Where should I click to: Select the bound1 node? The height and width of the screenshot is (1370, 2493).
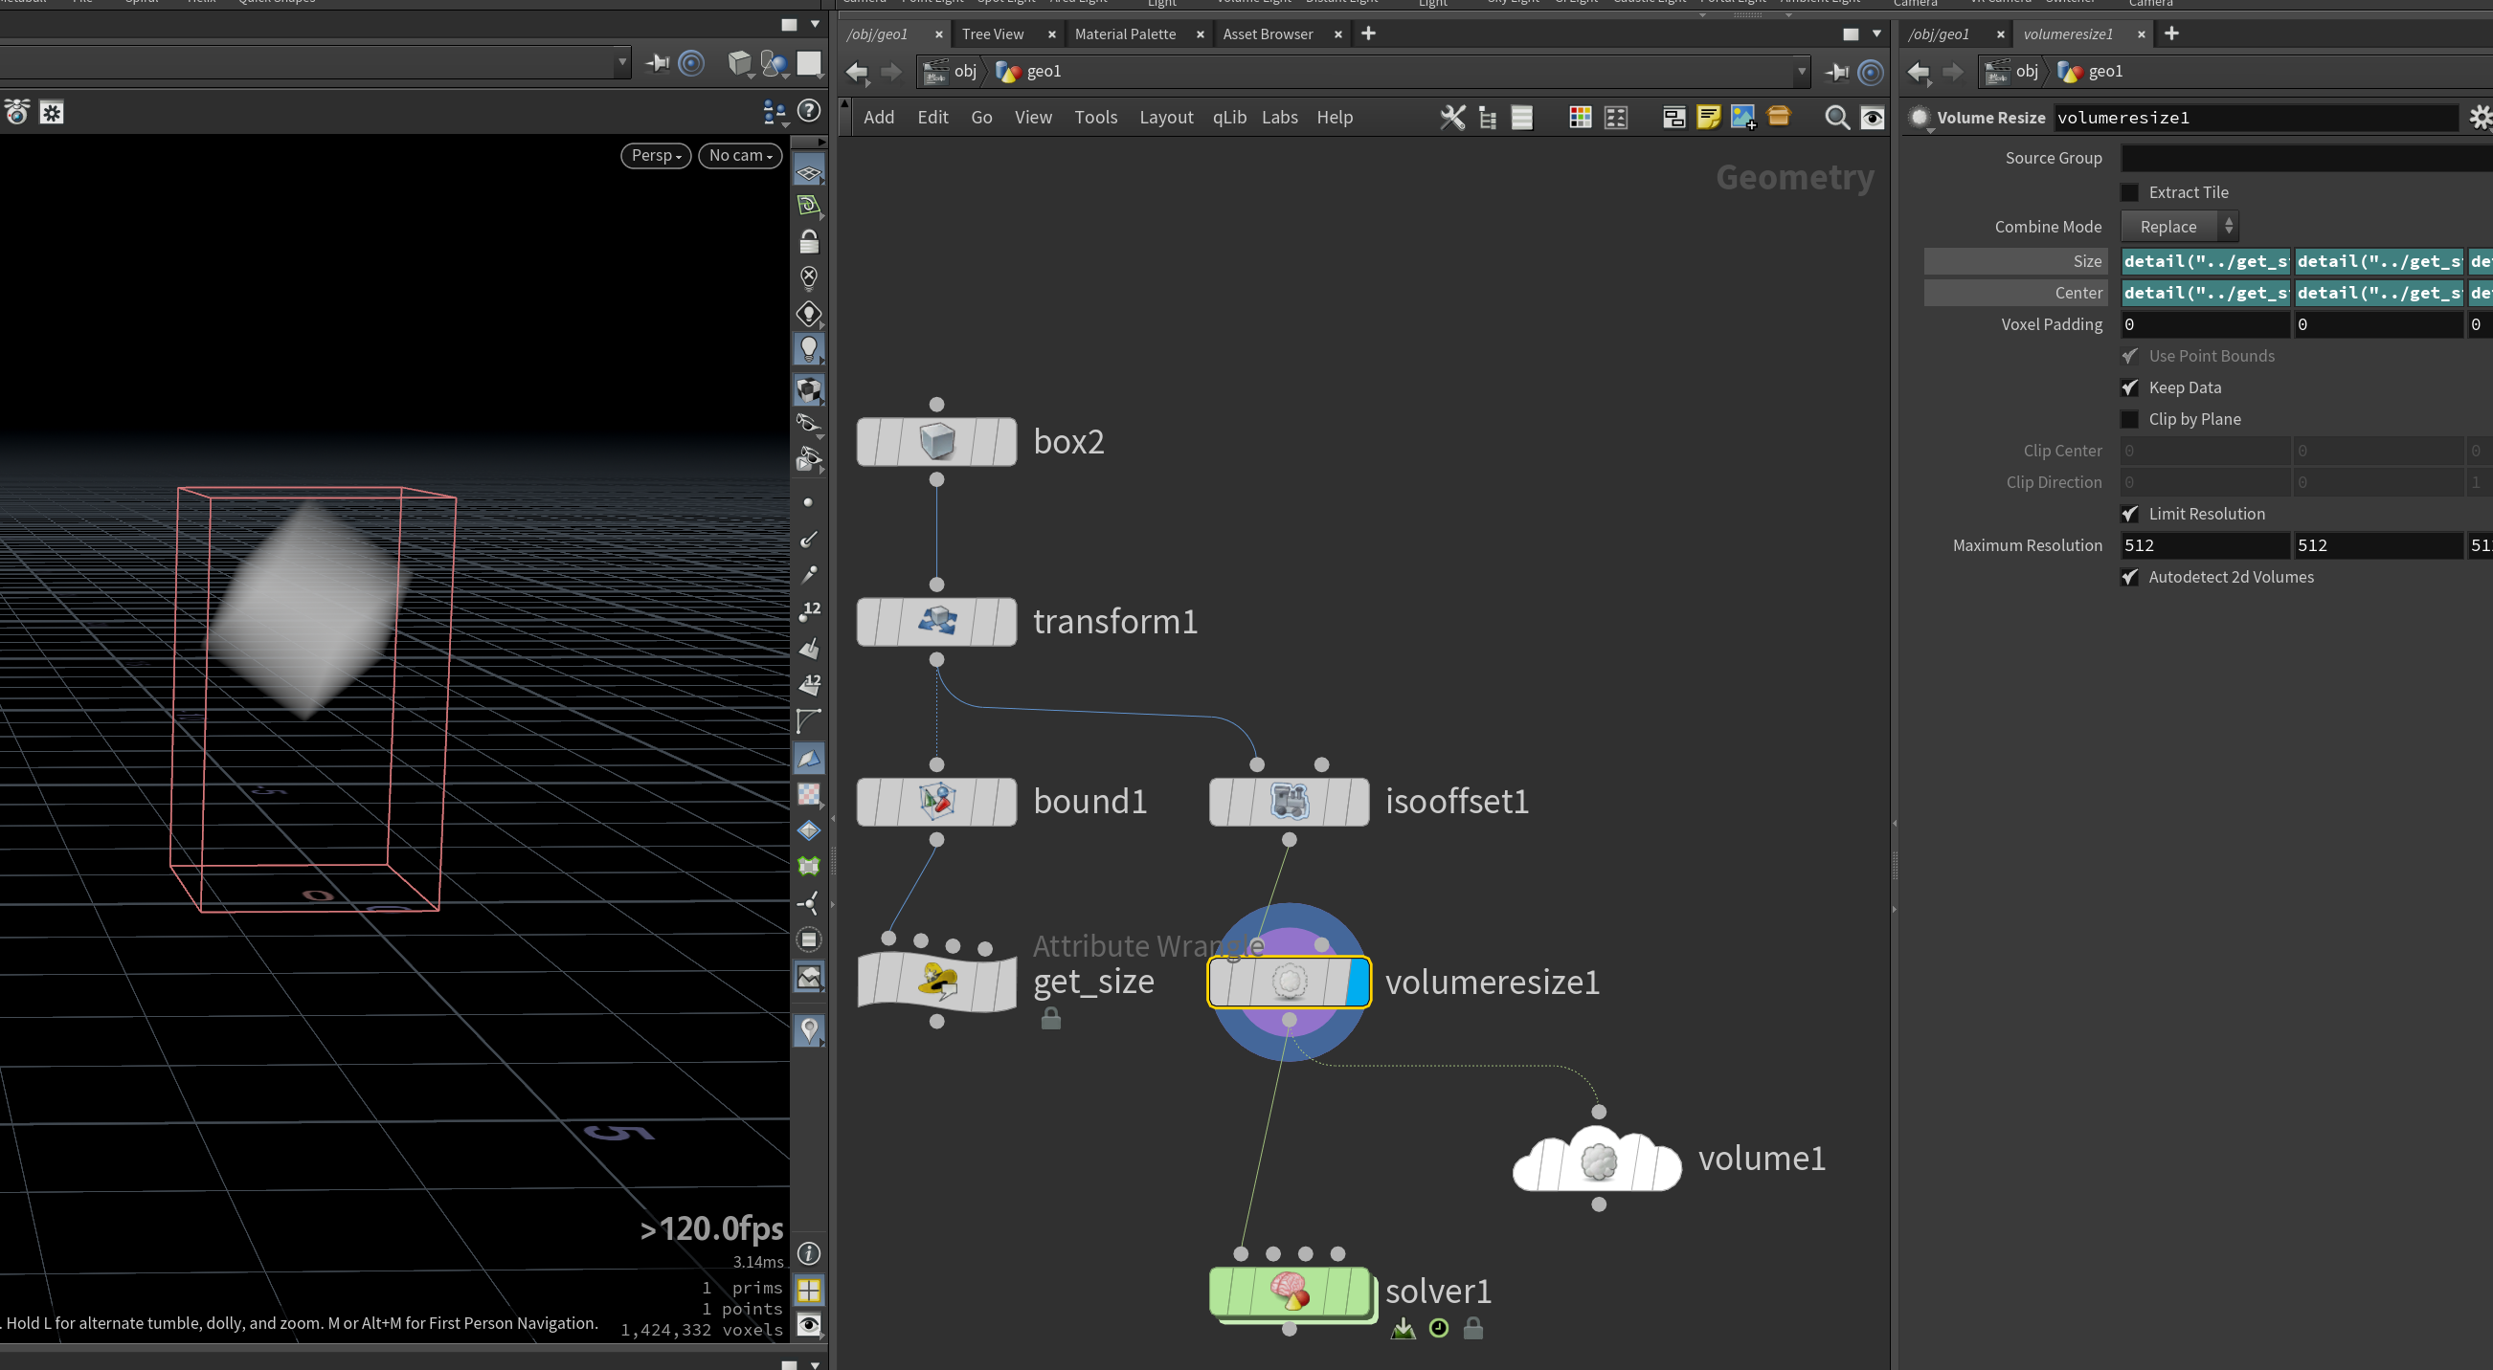pos(937,802)
